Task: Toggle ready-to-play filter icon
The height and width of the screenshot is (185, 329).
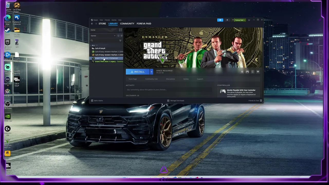Action: (122, 36)
